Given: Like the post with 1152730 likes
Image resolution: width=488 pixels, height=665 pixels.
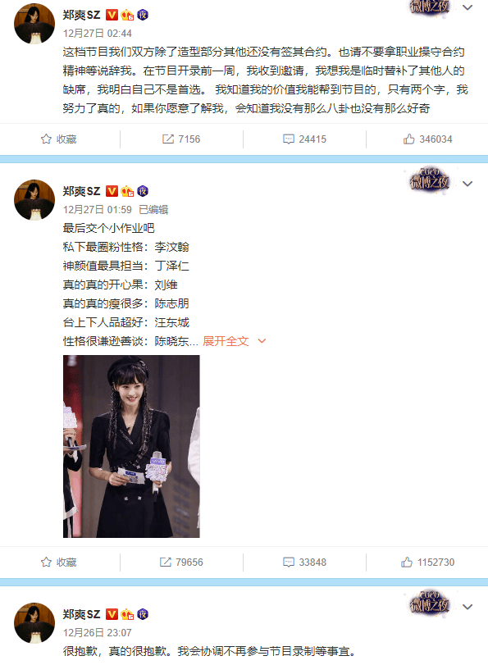Looking at the screenshot, I should click(x=428, y=562).
